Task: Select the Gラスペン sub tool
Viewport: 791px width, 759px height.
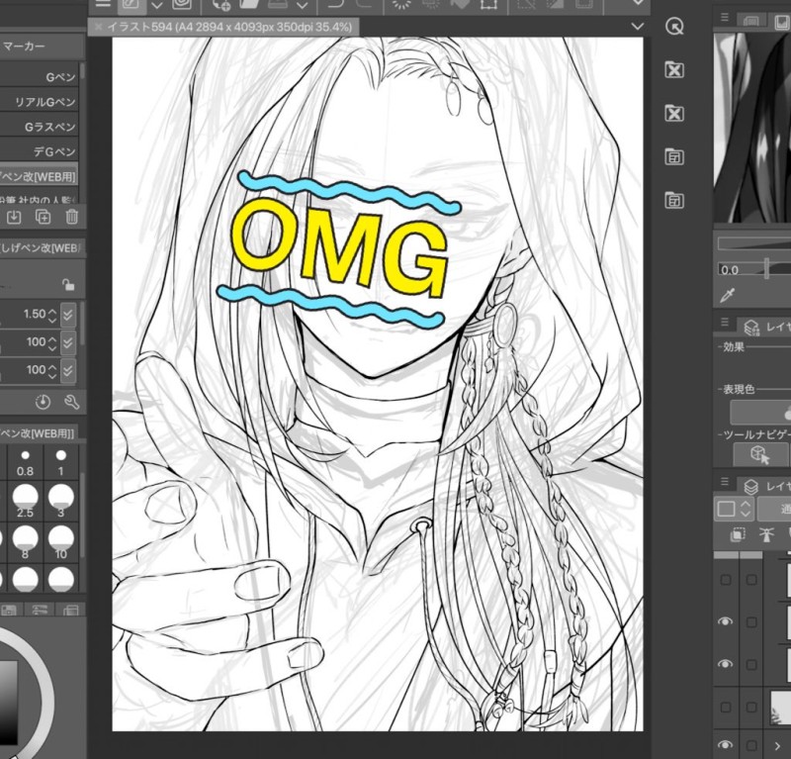Action: click(x=40, y=127)
